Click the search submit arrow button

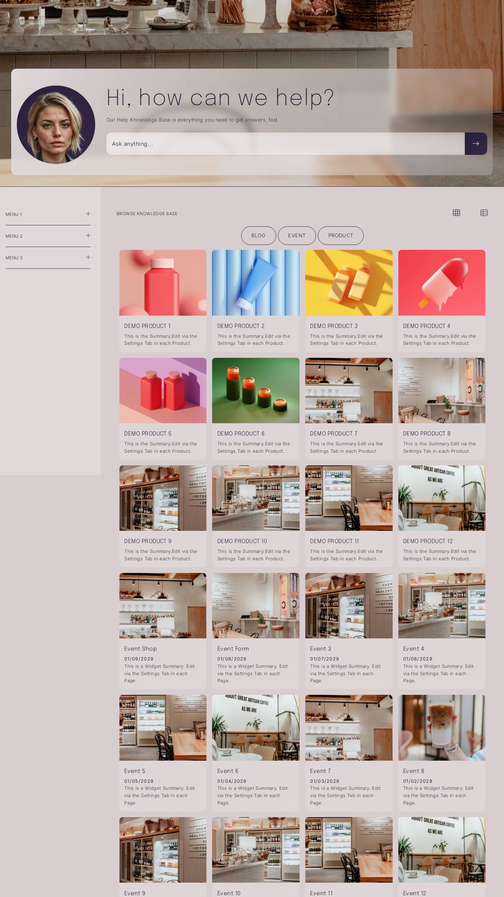tap(476, 144)
